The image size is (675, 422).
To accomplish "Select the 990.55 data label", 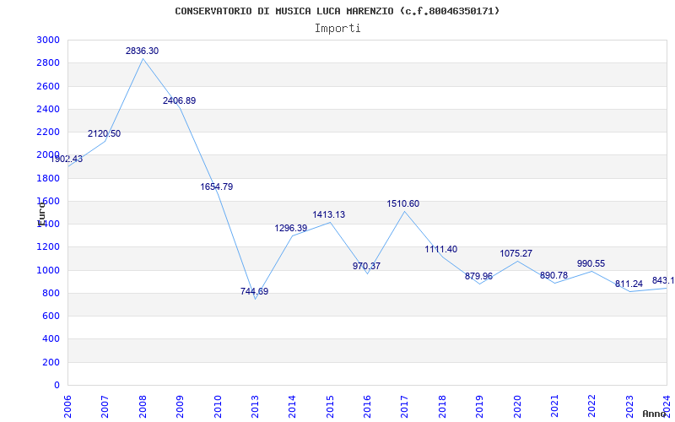I will coord(591,263).
